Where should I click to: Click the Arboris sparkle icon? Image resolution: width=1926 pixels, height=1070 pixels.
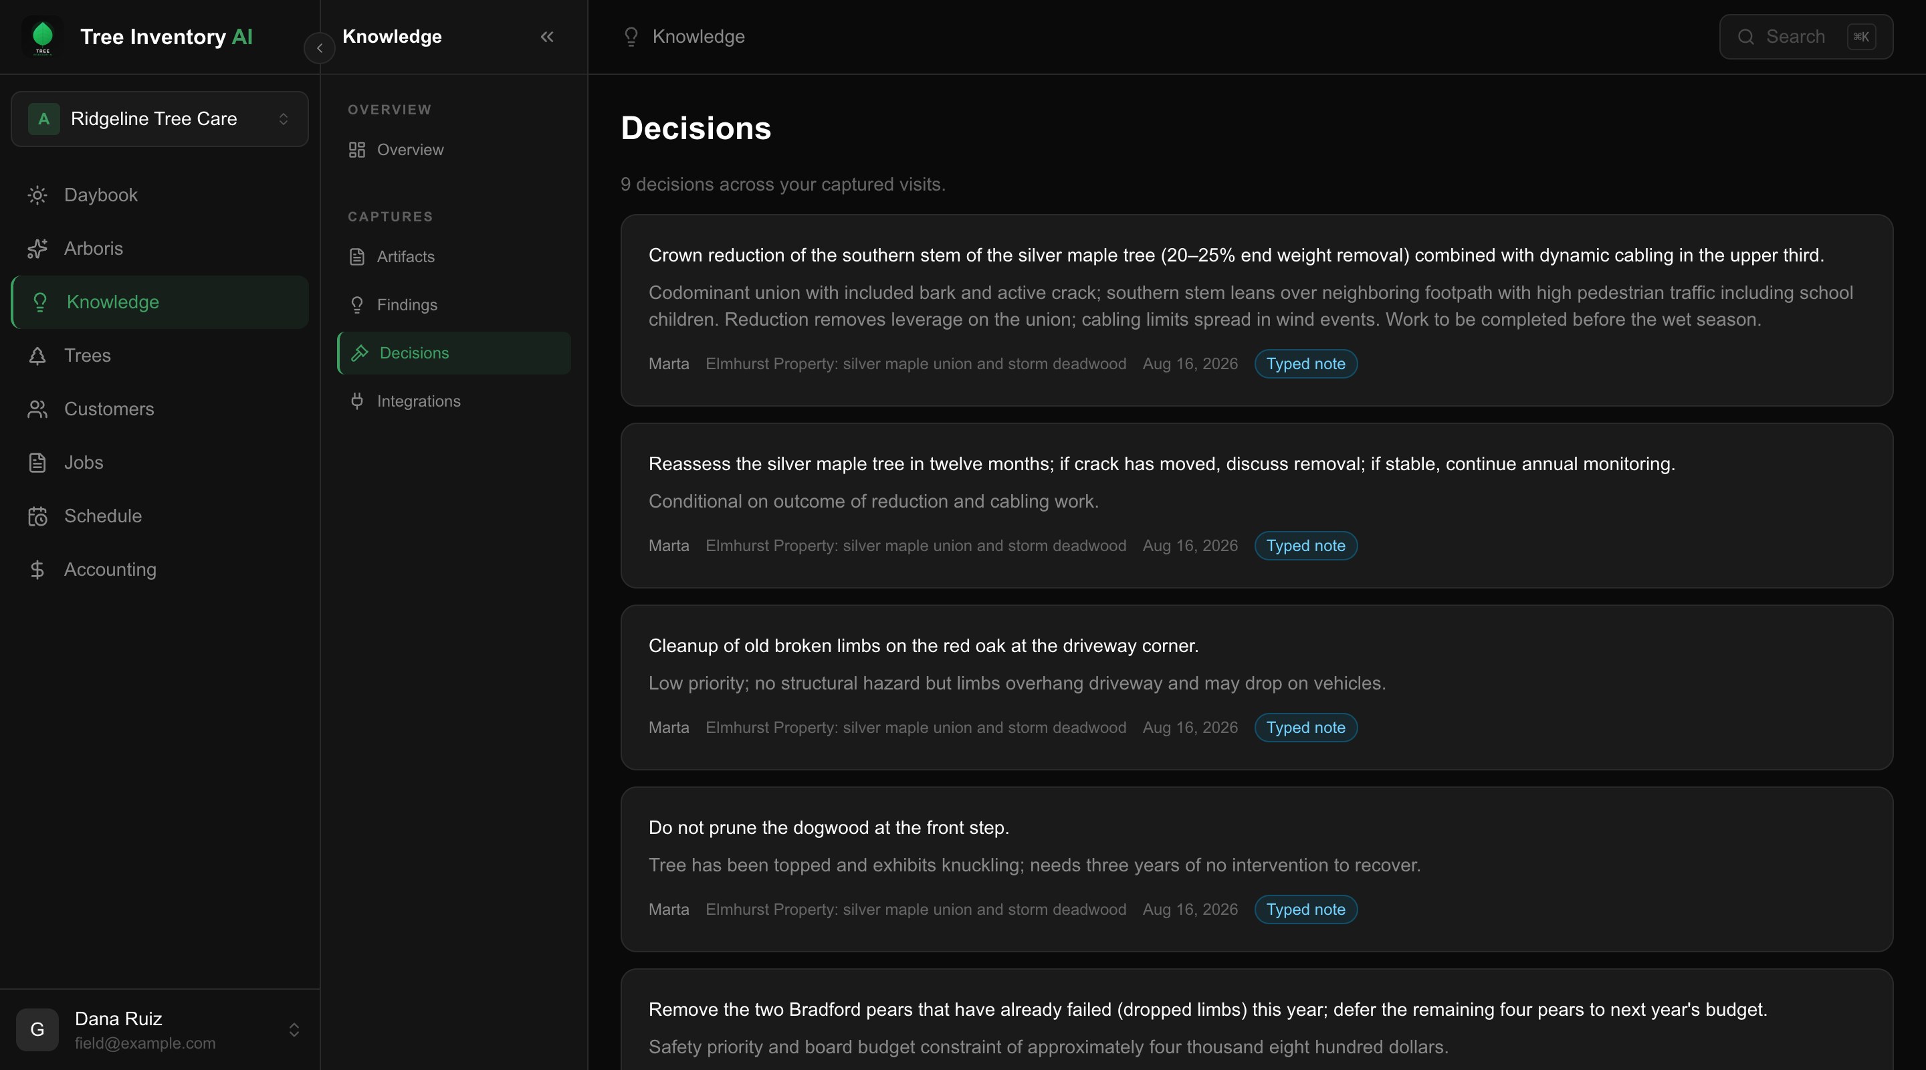coord(37,248)
